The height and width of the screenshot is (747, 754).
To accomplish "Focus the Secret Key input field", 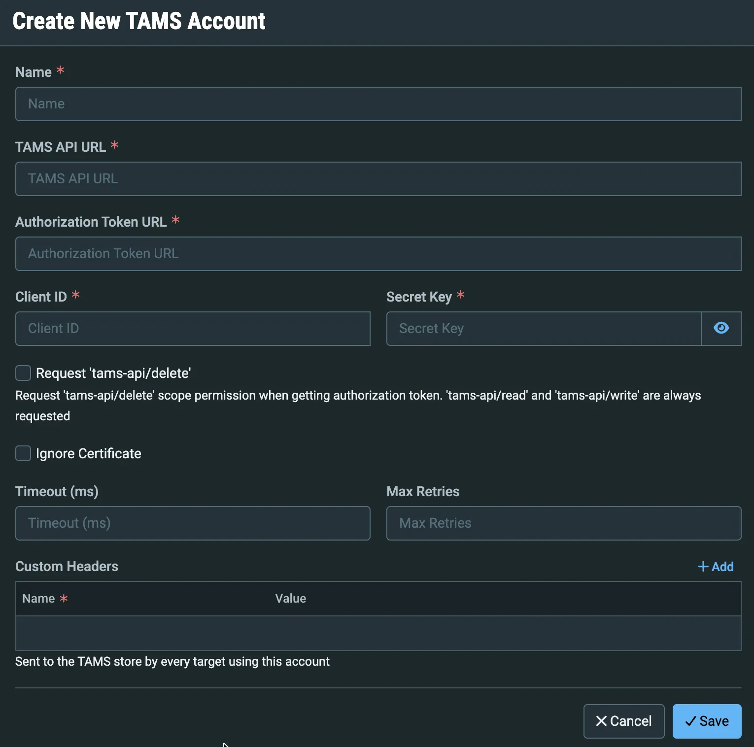I will point(544,329).
